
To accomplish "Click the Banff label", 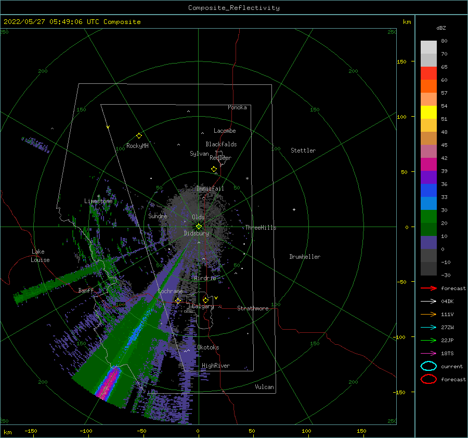I will [x=86, y=290].
